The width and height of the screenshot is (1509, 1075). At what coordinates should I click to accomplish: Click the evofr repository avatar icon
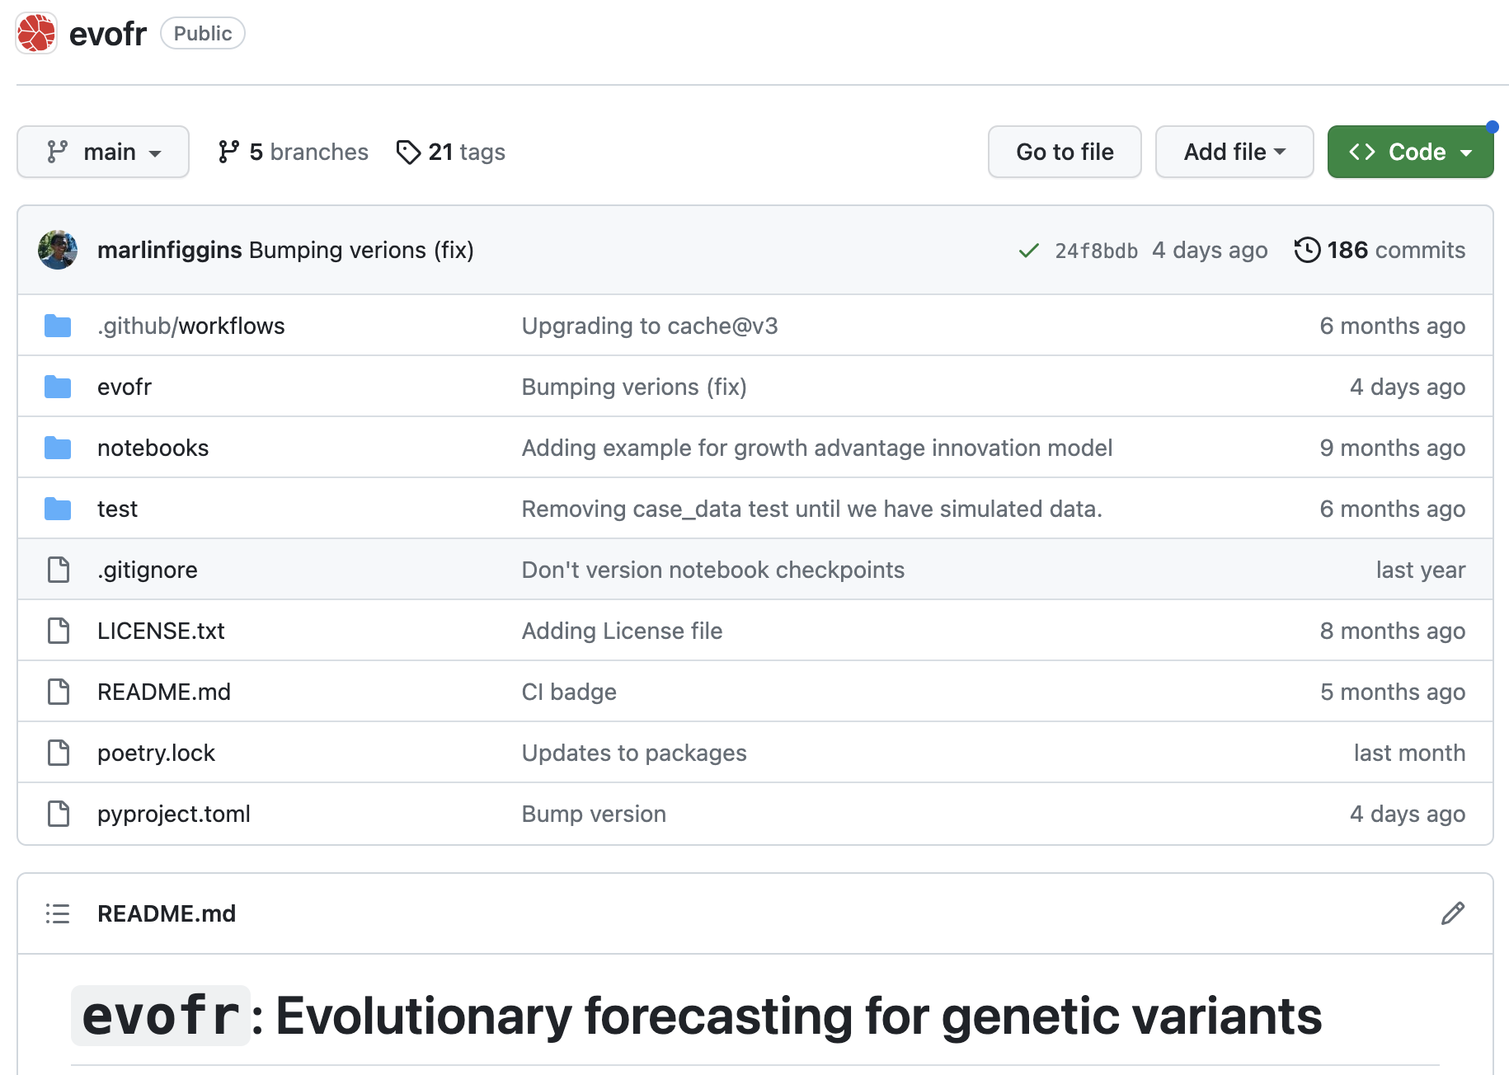point(36,34)
